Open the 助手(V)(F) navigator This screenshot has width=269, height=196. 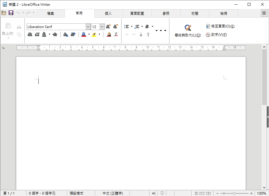click(x=216, y=35)
